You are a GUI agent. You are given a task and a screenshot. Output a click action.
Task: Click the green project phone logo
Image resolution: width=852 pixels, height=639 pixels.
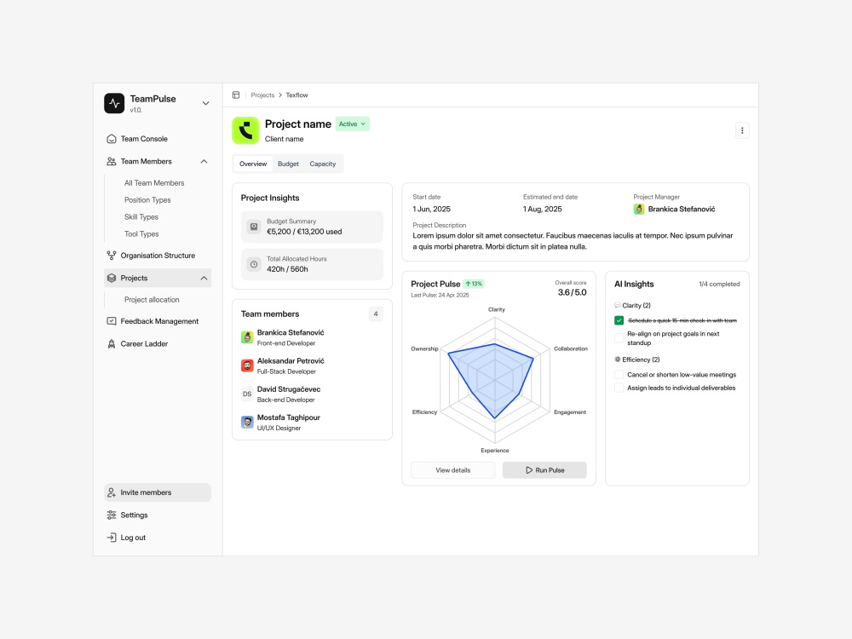pos(245,130)
